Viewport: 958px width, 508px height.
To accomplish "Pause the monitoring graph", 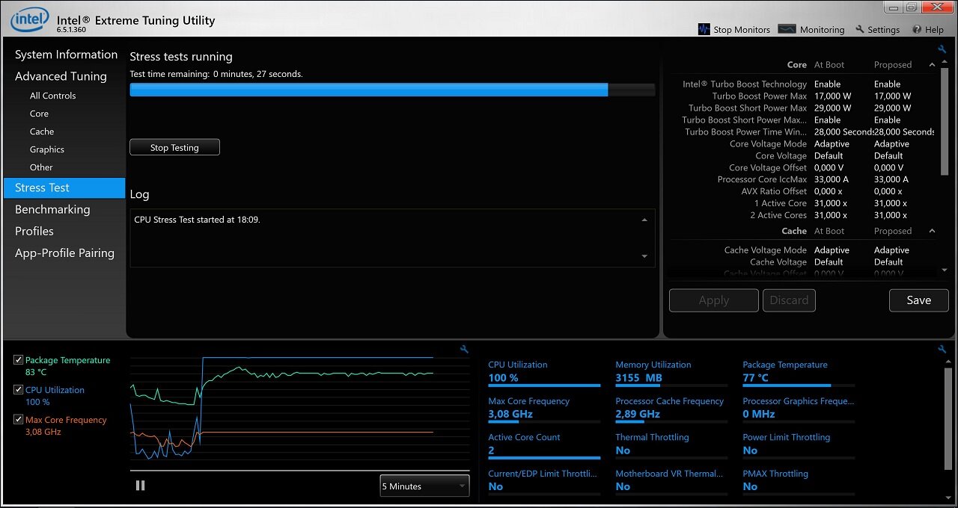I will (140, 486).
